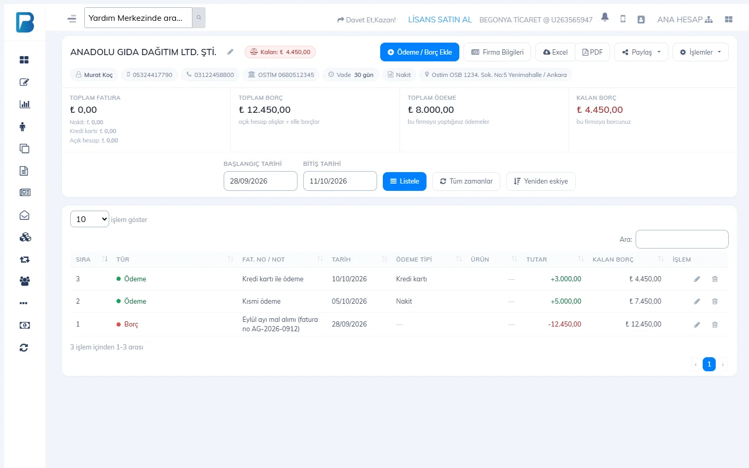Open the apps grid icon in top bar
Image resolution: width=749 pixels, height=468 pixels.
coord(729,19)
